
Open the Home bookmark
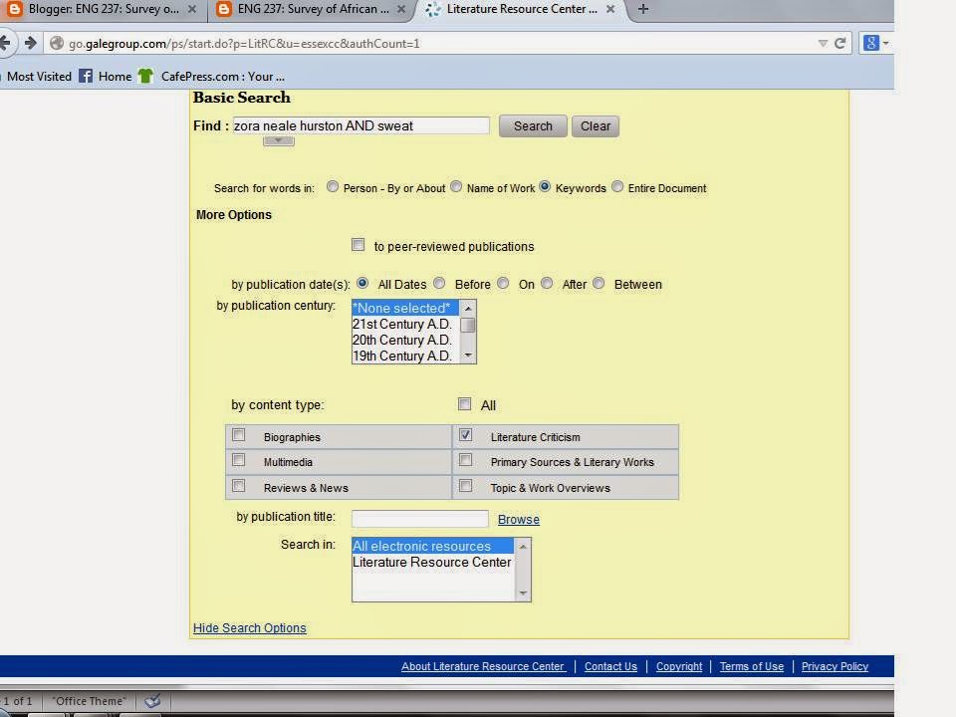115,77
